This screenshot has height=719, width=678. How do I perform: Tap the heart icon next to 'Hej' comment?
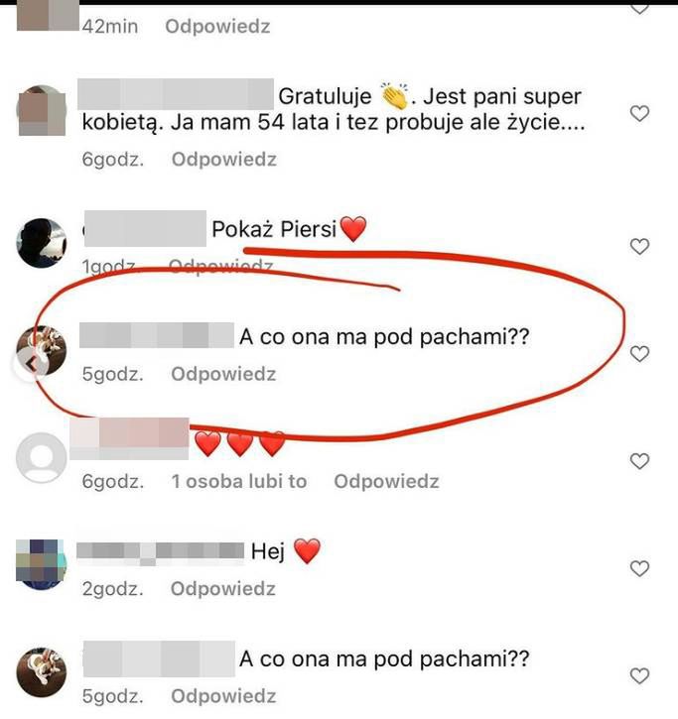click(x=639, y=568)
